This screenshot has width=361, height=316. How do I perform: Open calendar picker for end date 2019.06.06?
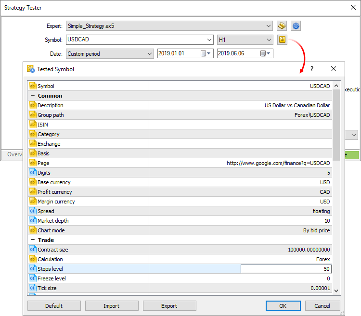266,54
